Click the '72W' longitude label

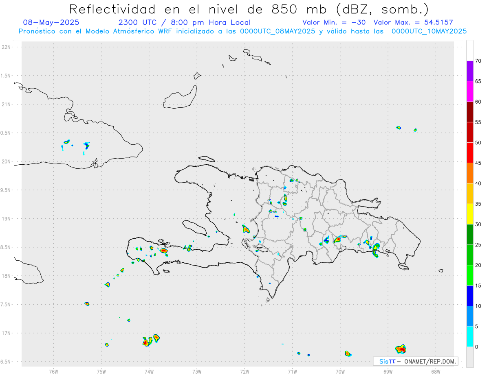(x=244, y=371)
